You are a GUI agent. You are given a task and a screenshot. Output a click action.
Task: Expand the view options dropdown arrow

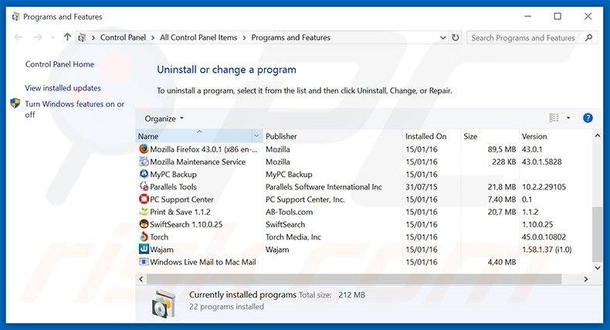tap(568, 118)
